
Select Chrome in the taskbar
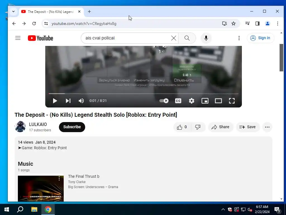click(x=48, y=209)
